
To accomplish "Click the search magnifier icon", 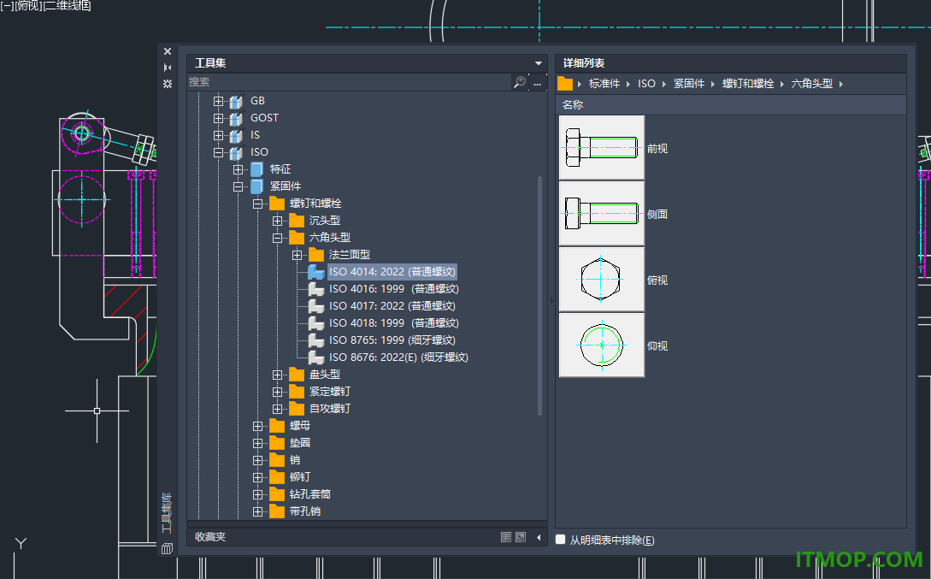I will [x=520, y=82].
